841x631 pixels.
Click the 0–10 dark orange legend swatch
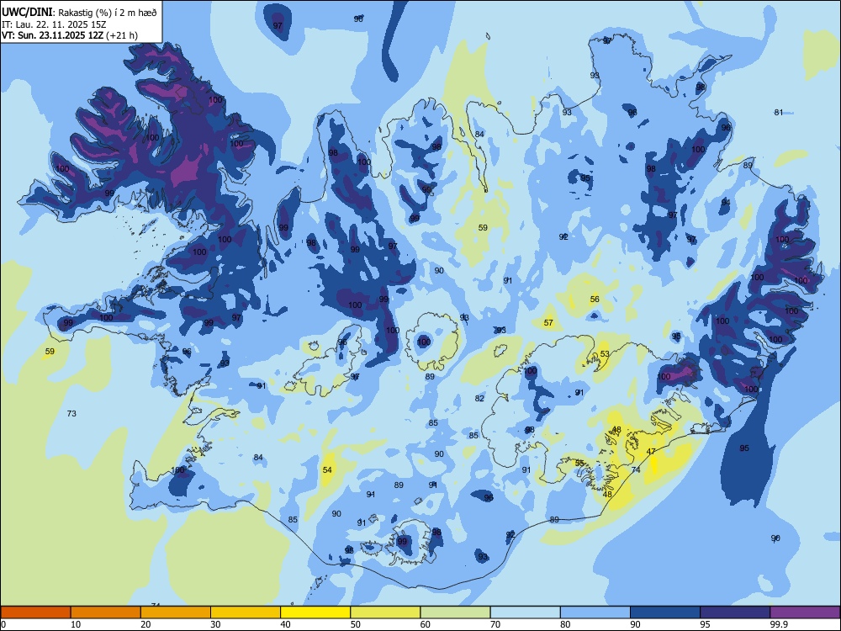point(35,612)
